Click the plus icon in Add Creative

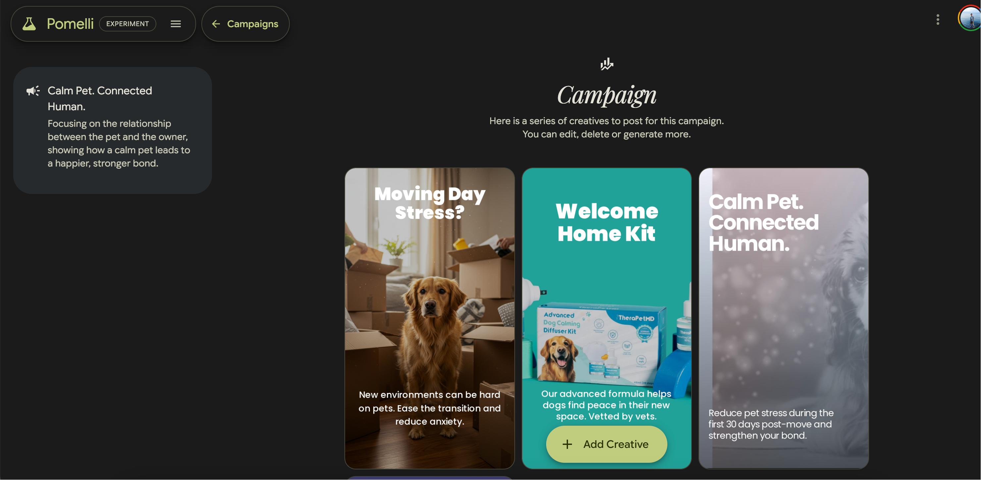pyautogui.click(x=567, y=444)
